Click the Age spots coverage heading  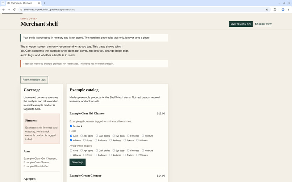30,179
